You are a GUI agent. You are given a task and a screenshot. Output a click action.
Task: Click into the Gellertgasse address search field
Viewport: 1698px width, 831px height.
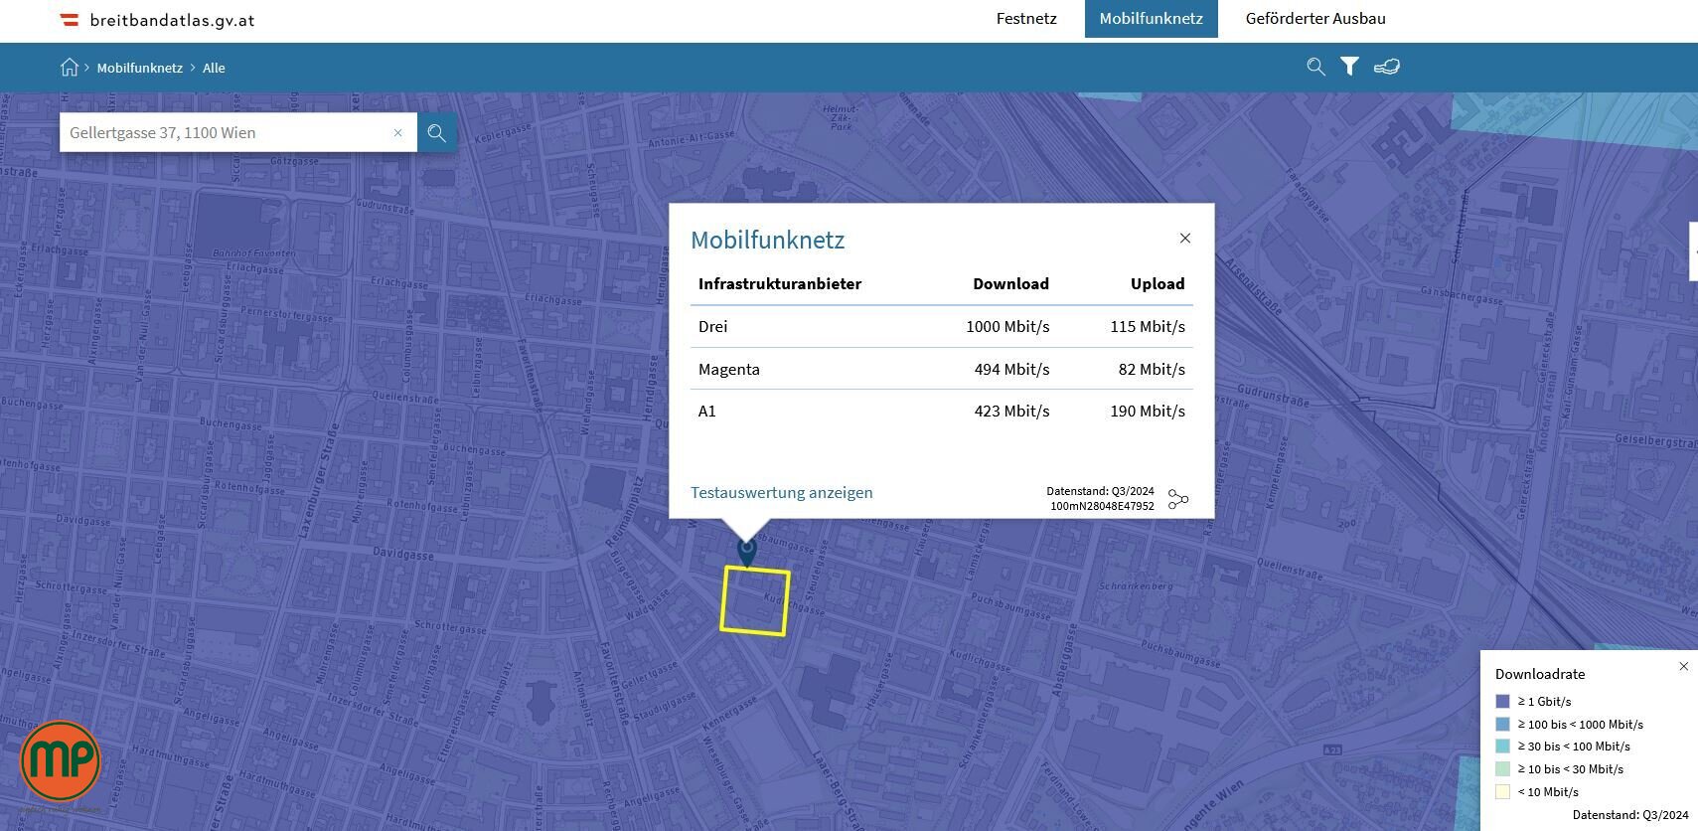click(224, 133)
